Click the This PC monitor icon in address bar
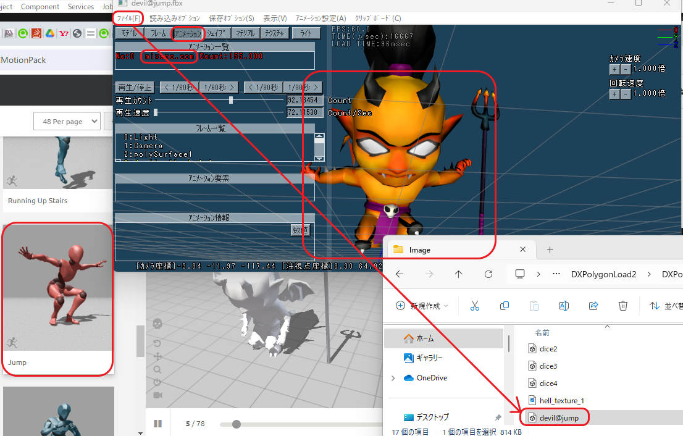 519,274
